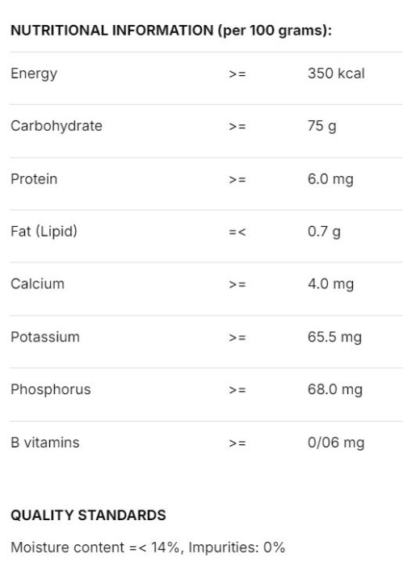The width and height of the screenshot is (403, 571).
Task: Select the Energy row label
Action: [x=34, y=74]
